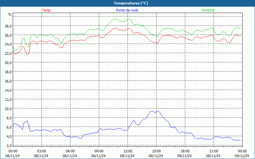This screenshot has height=159, width=255.
Task: Select the green Windchill legend label
Action: [x=208, y=10]
